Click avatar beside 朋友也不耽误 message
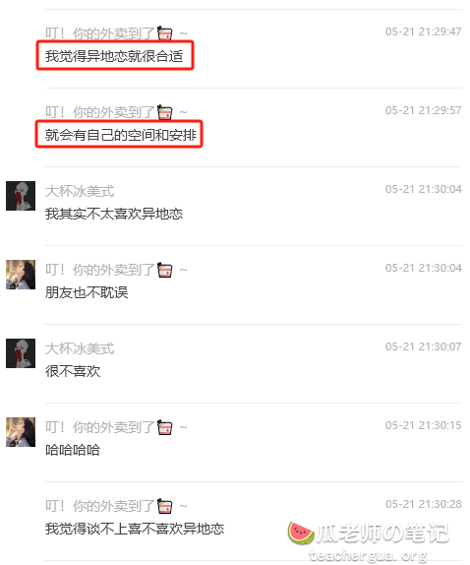The image size is (470, 565). pos(21,275)
